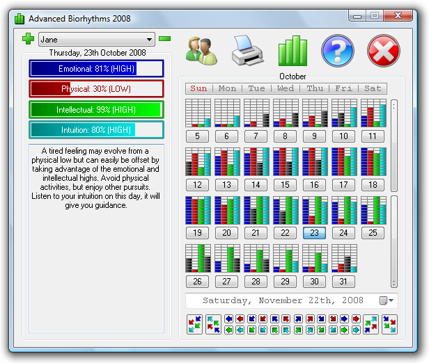Screen dimensions: 429x363
Task: Click the mini bar chart above day 12
Action: [198, 161]
